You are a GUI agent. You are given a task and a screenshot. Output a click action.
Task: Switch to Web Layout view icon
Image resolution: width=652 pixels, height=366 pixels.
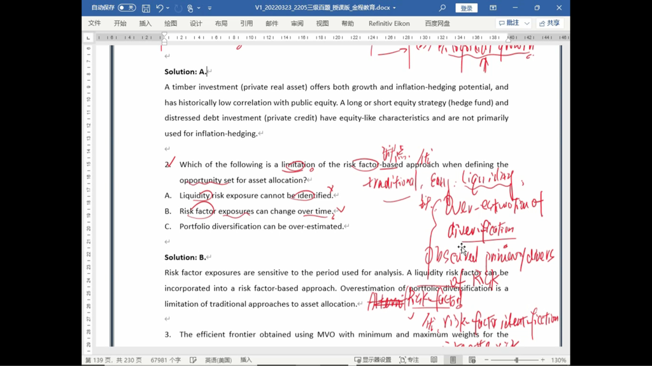[472, 360]
